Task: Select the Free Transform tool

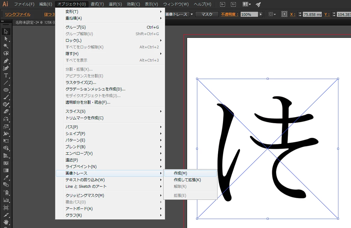Action: 6,141
